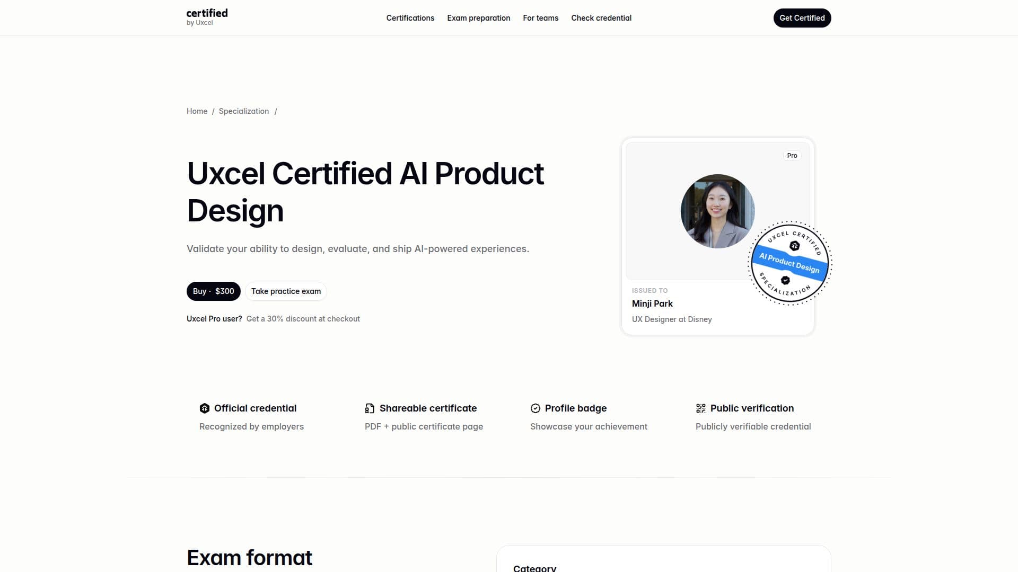1018x572 pixels.
Task: Click the Minji Park name text
Action: [x=652, y=303]
